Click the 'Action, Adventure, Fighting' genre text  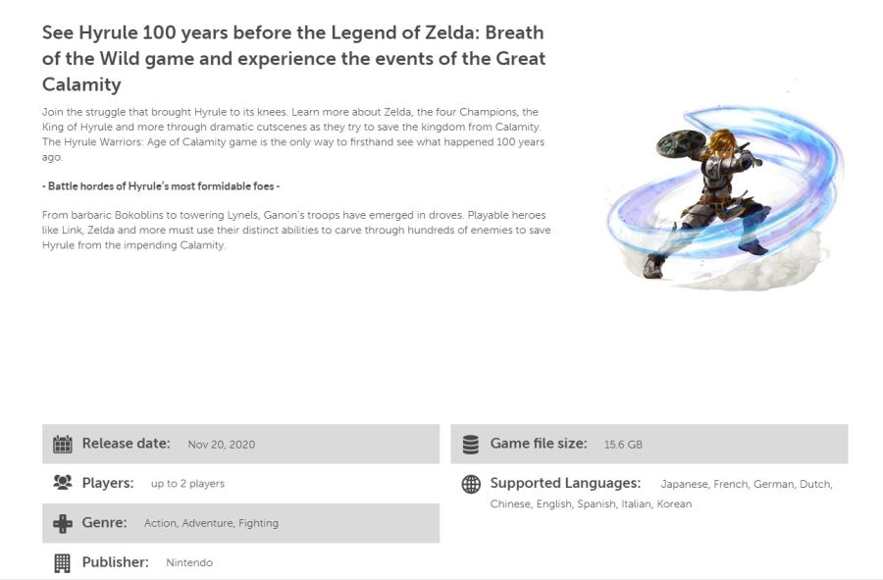(211, 523)
